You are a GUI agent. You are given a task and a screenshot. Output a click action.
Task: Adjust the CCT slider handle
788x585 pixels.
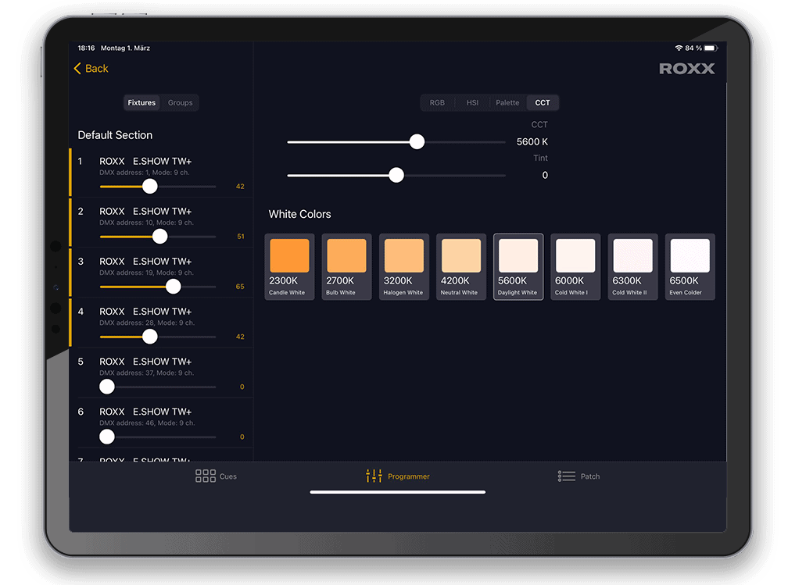(x=417, y=142)
